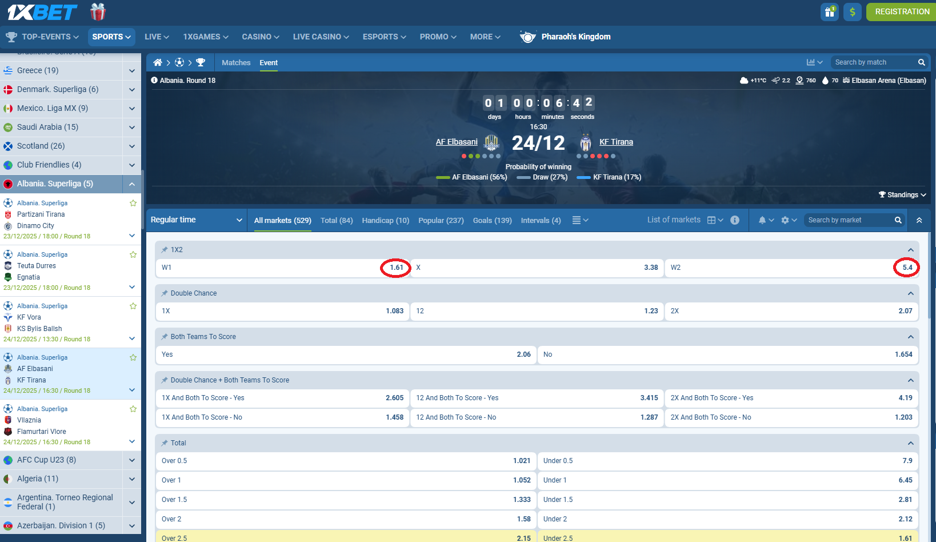Open the Regular time dropdown
This screenshot has height=542, width=936.
(x=197, y=220)
